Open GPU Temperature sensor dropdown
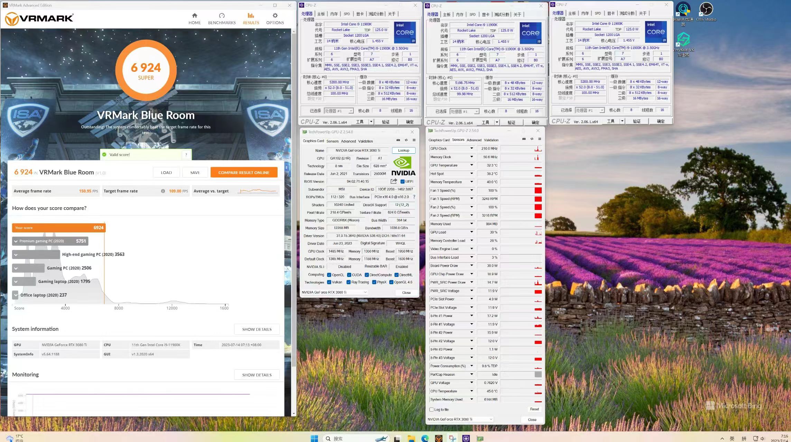Image resolution: width=791 pixels, height=442 pixels. [x=472, y=165]
